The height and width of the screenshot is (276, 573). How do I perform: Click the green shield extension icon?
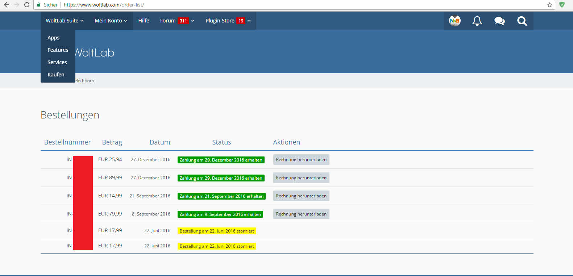562,5
